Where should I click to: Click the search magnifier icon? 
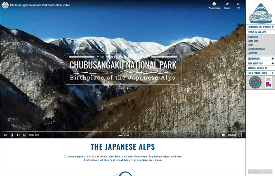(251, 172)
